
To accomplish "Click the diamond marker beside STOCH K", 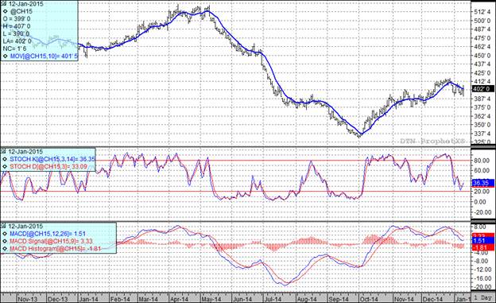I will (x=5, y=159).
